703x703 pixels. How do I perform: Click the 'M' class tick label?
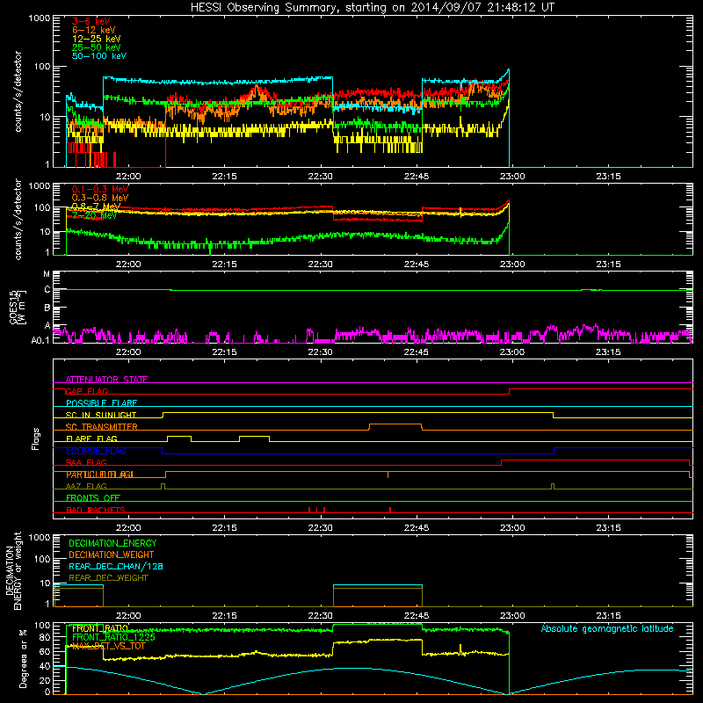click(x=47, y=274)
